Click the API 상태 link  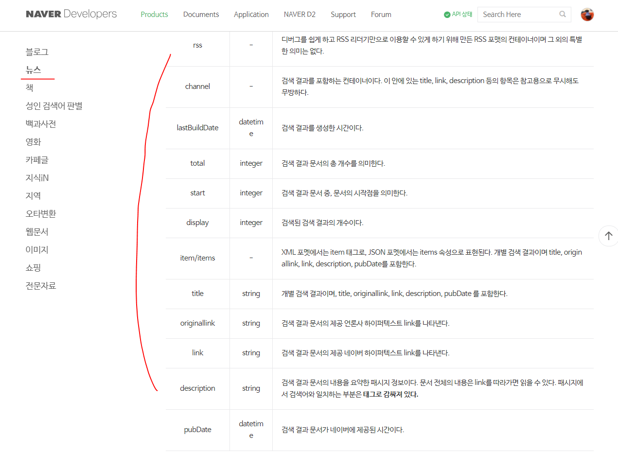462,14
